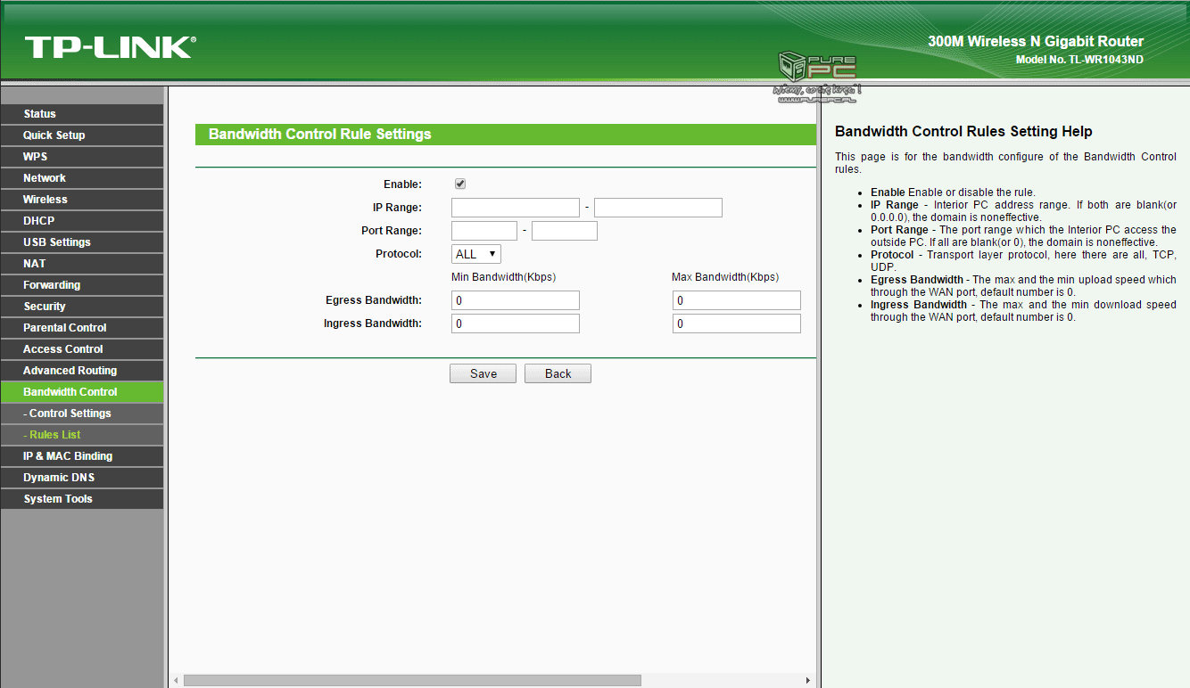The height and width of the screenshot is (688, 1190).
Task: Open IP & MAC Binding menu
Action: 82,456
